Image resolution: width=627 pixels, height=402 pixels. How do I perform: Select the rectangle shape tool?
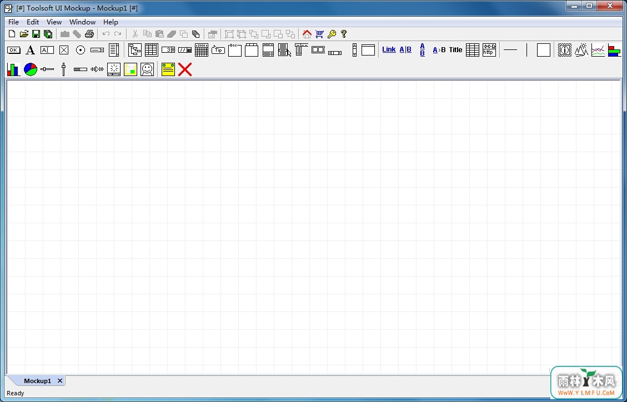[x=544, y=50]
